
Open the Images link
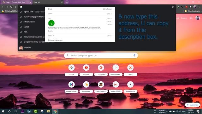184,18
